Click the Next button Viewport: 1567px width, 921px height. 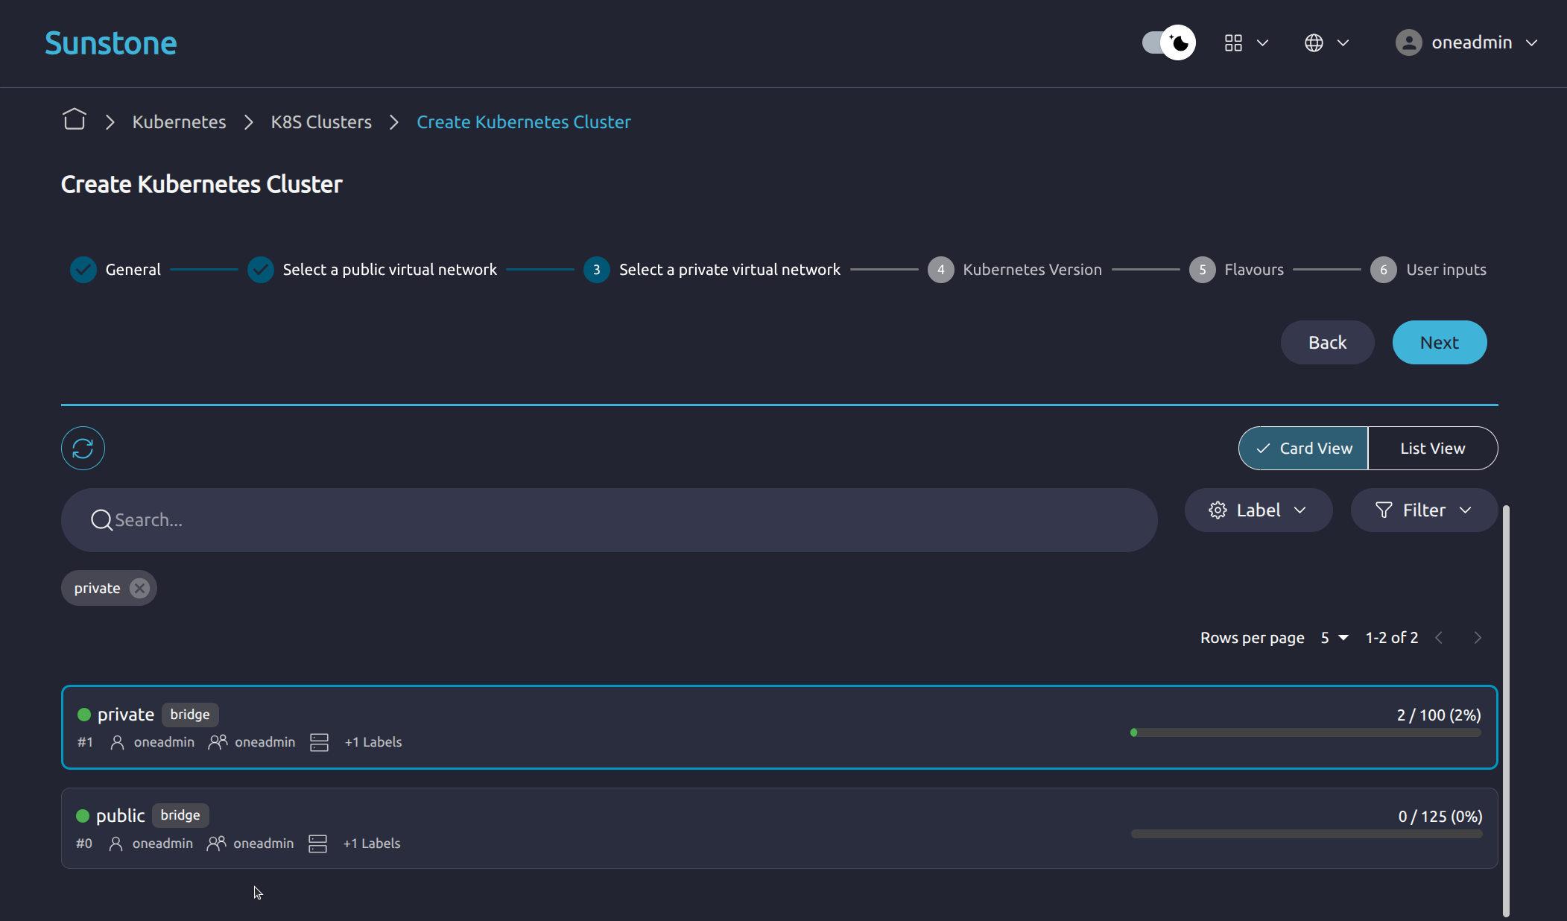click(x=1439, y=342)
